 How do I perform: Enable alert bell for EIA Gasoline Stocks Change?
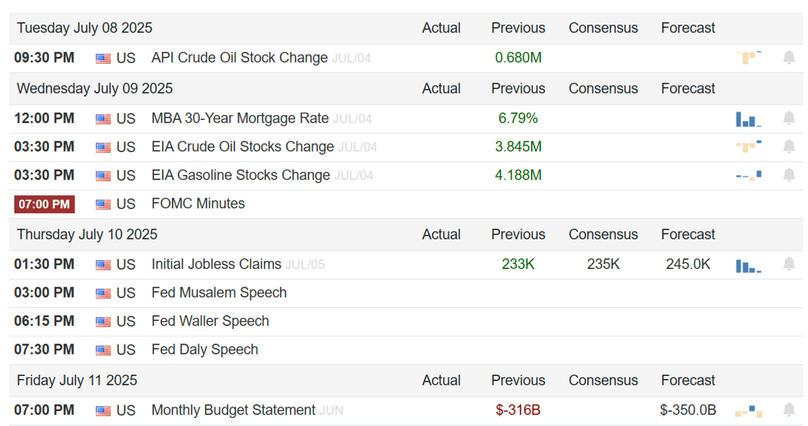tap(789, 175)
